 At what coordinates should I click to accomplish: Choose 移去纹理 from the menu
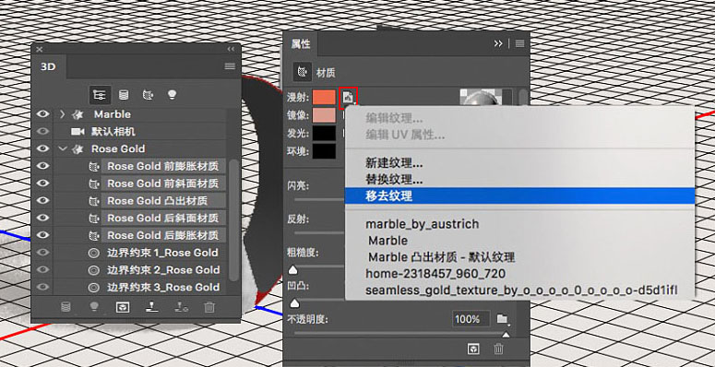coord(519,196)
